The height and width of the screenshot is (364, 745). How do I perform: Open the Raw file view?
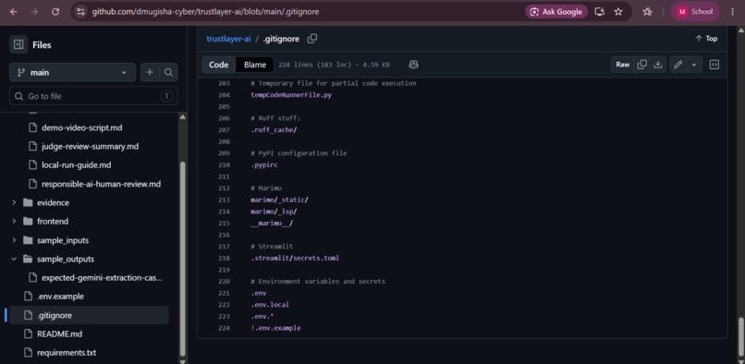pos(622,65)
